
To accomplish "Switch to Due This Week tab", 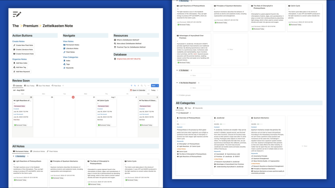I will tap(43, 86).
